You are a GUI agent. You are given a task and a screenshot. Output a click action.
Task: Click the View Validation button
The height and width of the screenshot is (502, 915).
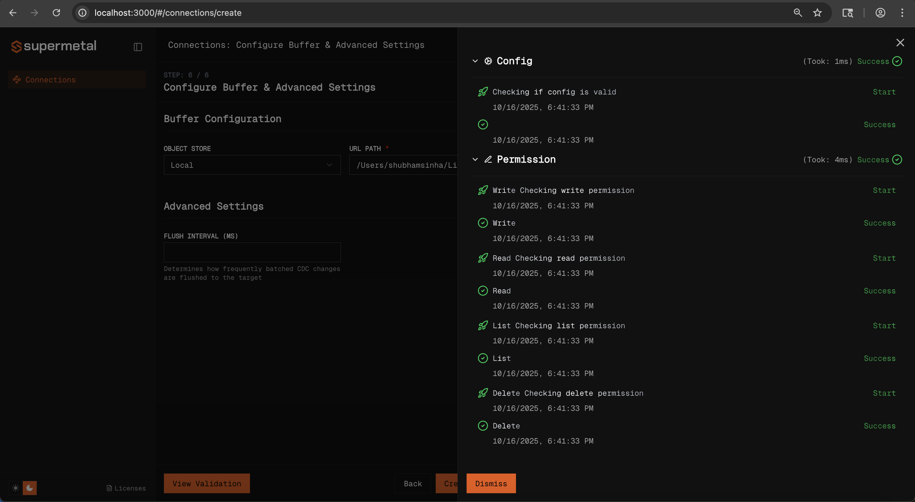pos(206,483)
